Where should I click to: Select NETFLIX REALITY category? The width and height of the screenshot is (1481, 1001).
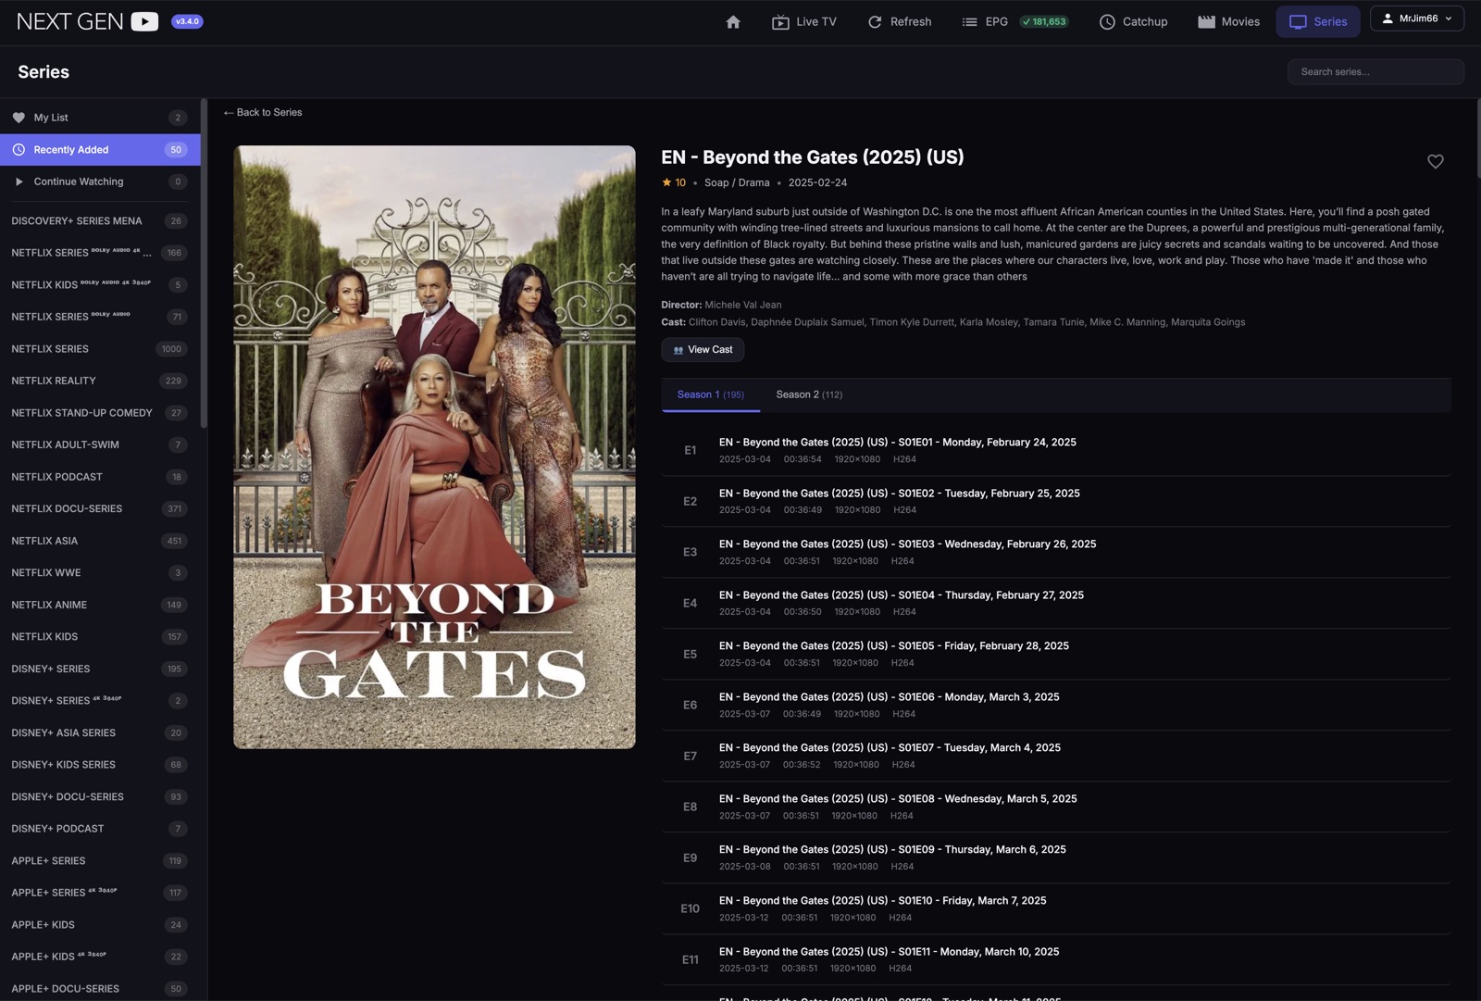pyautogui.click(x=100, y=381)
